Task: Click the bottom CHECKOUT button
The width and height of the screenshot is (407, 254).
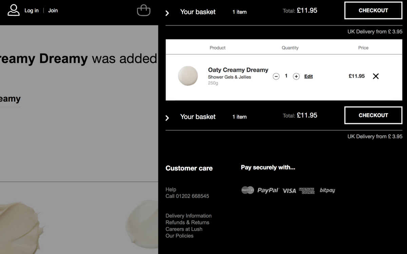Action: (x=373, y=115)
